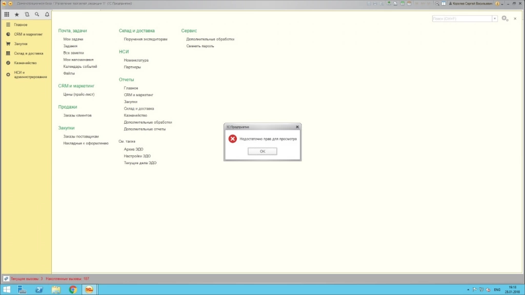Open the Windows Start button
Screen dimensions: 525x295
(x=6, y=289)
